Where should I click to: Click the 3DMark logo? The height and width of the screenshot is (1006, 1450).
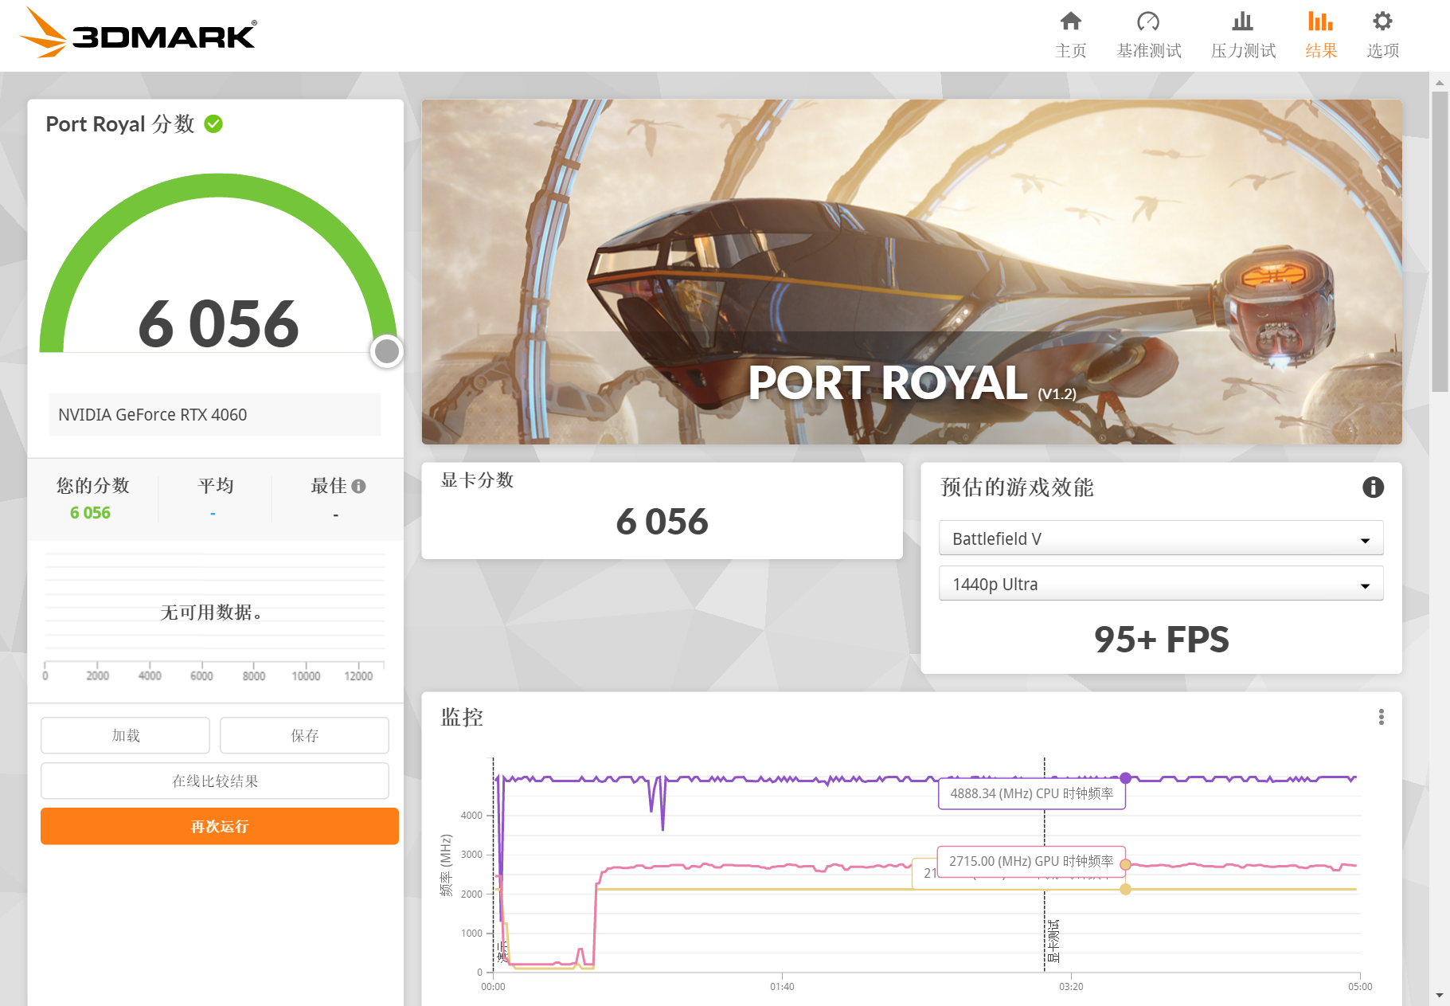tap(137, 34)
